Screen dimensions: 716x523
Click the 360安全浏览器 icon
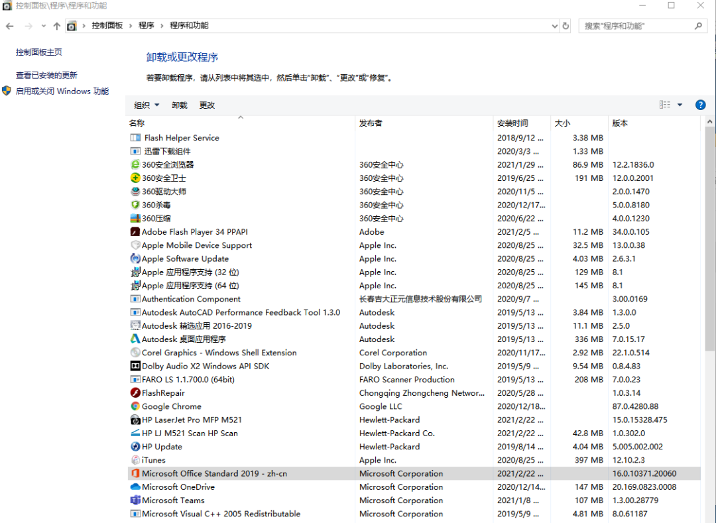pyautogui.click(x=135, y=165)
